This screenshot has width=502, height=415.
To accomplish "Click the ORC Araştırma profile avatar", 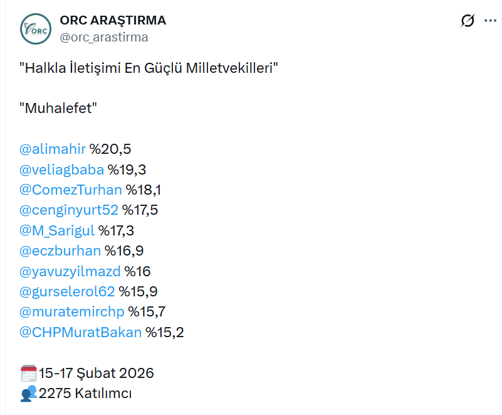I will click(35, 29).
